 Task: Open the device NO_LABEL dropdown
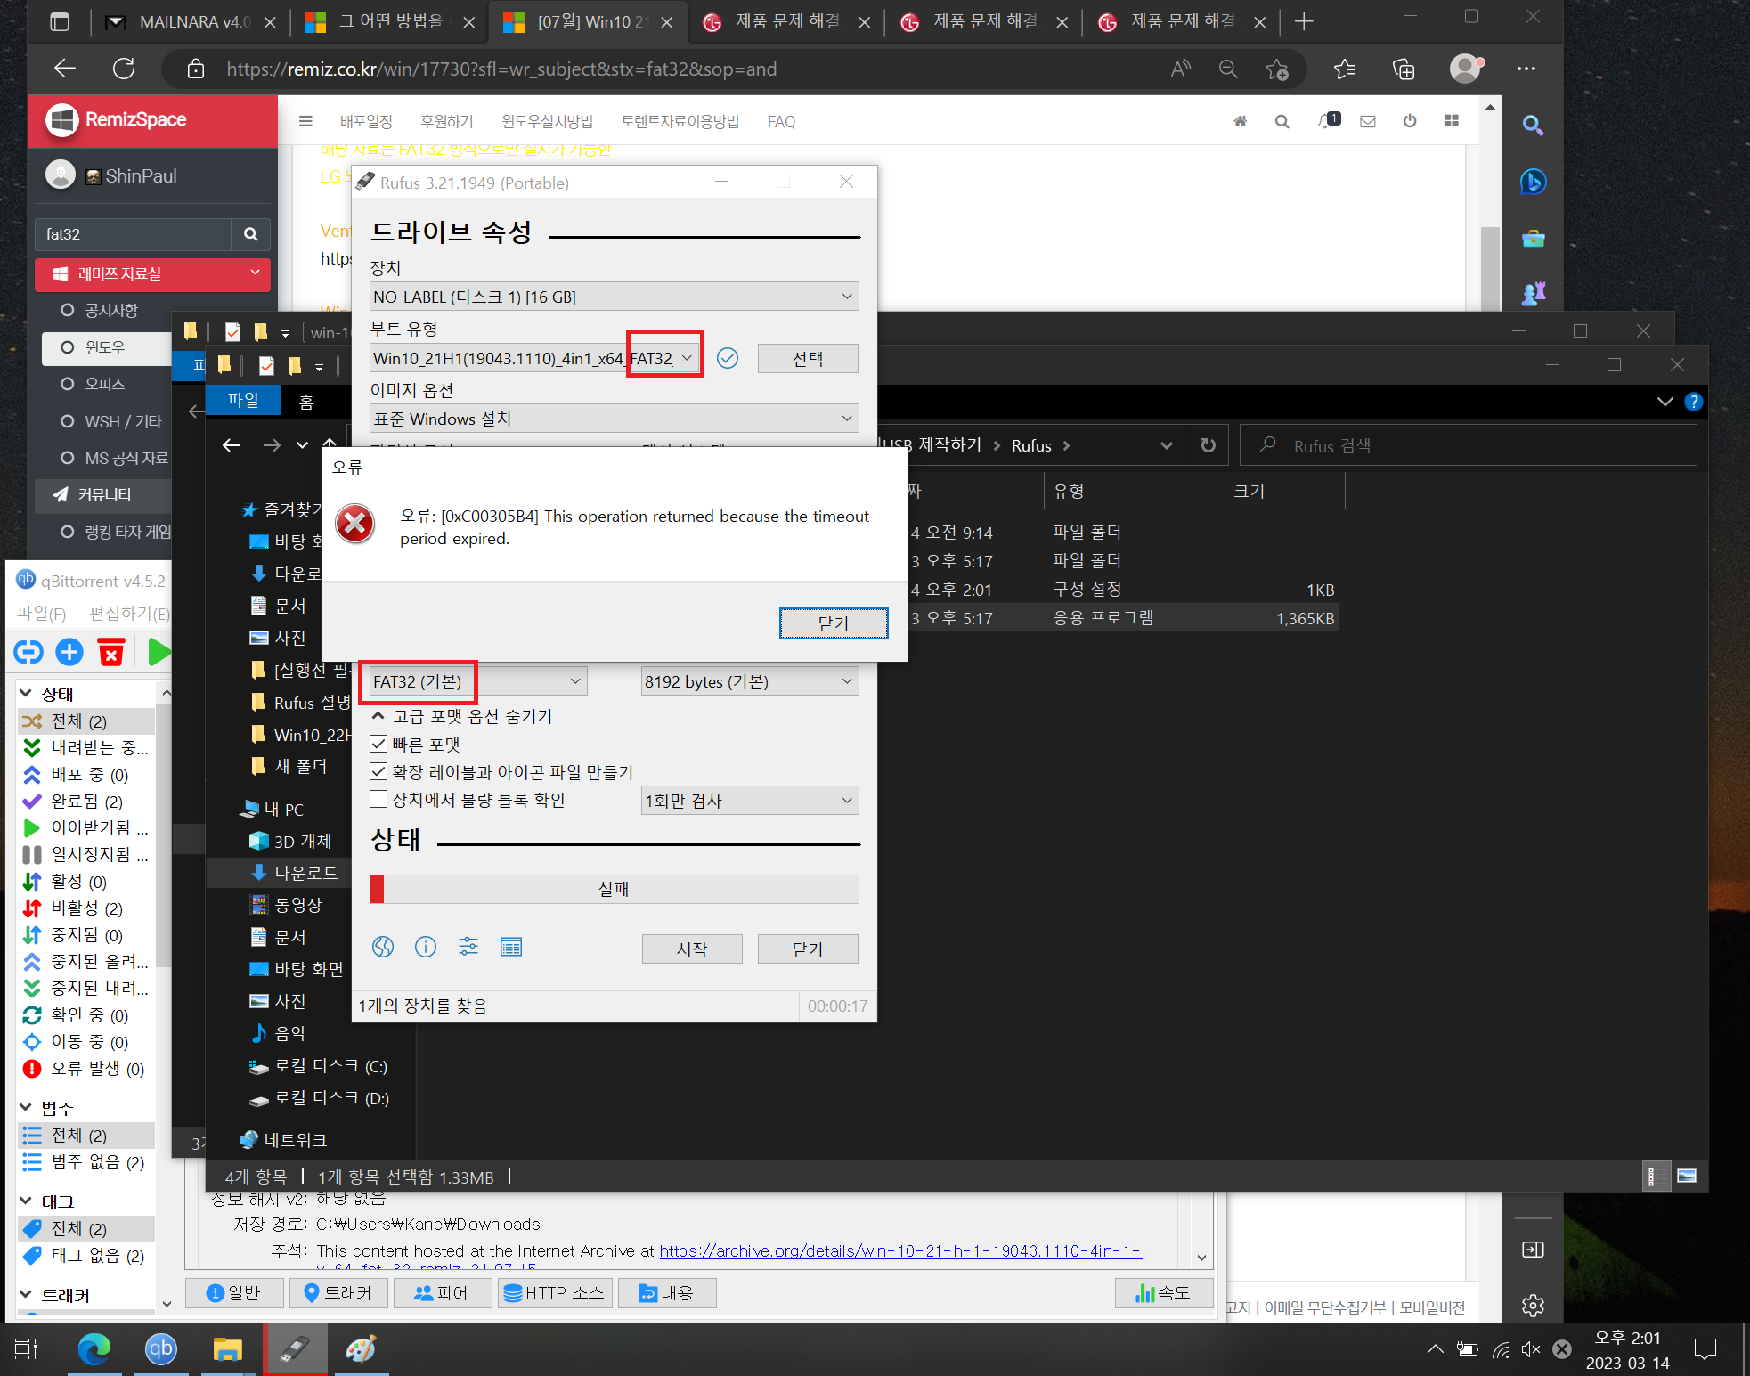point(614,297)
